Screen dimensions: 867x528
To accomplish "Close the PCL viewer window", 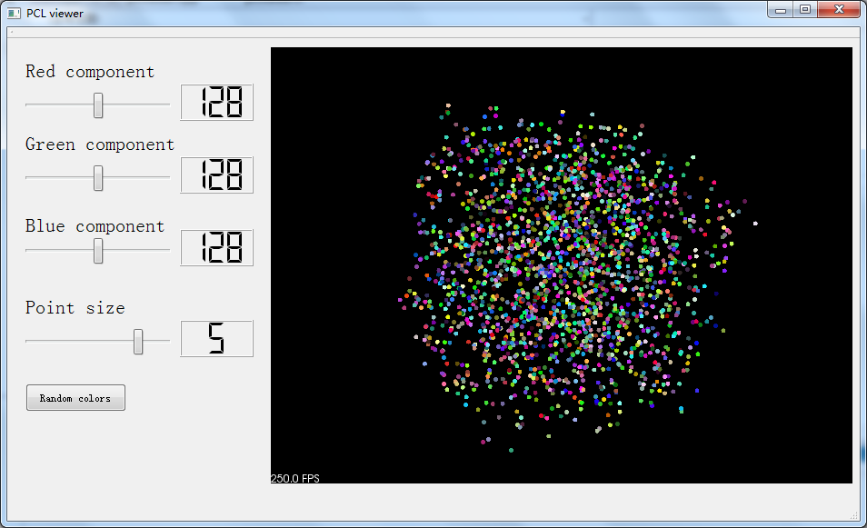I will 839,10.
